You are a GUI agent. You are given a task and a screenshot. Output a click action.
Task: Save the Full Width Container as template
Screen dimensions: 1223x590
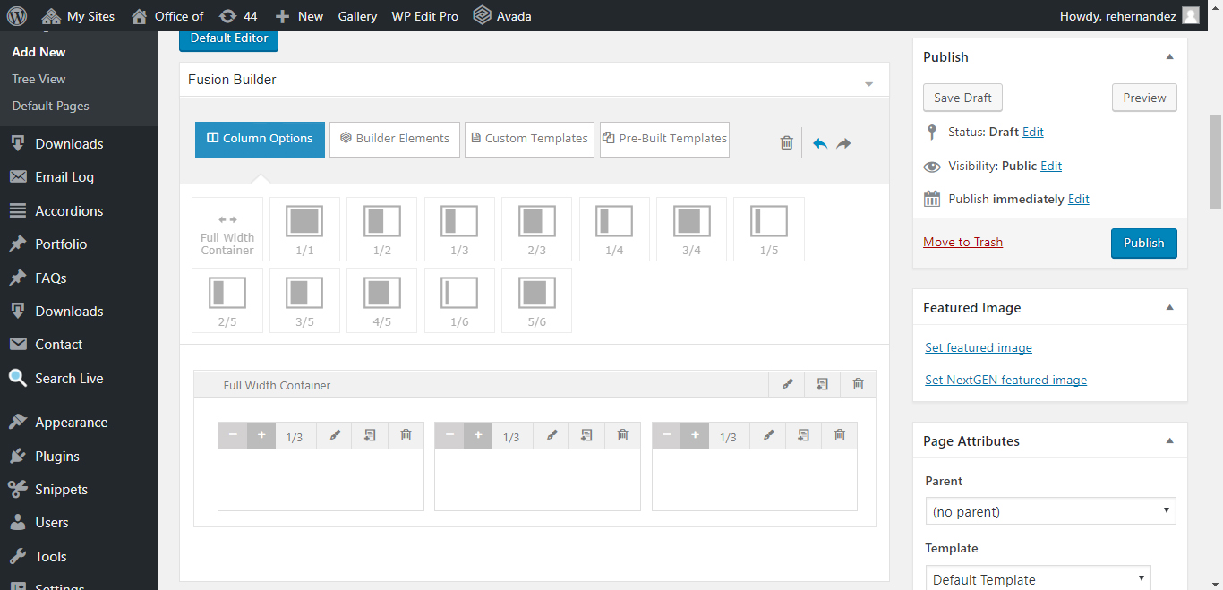click(822, 384)
